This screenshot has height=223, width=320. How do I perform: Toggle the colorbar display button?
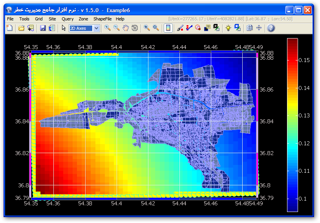(x=168, y=28)
